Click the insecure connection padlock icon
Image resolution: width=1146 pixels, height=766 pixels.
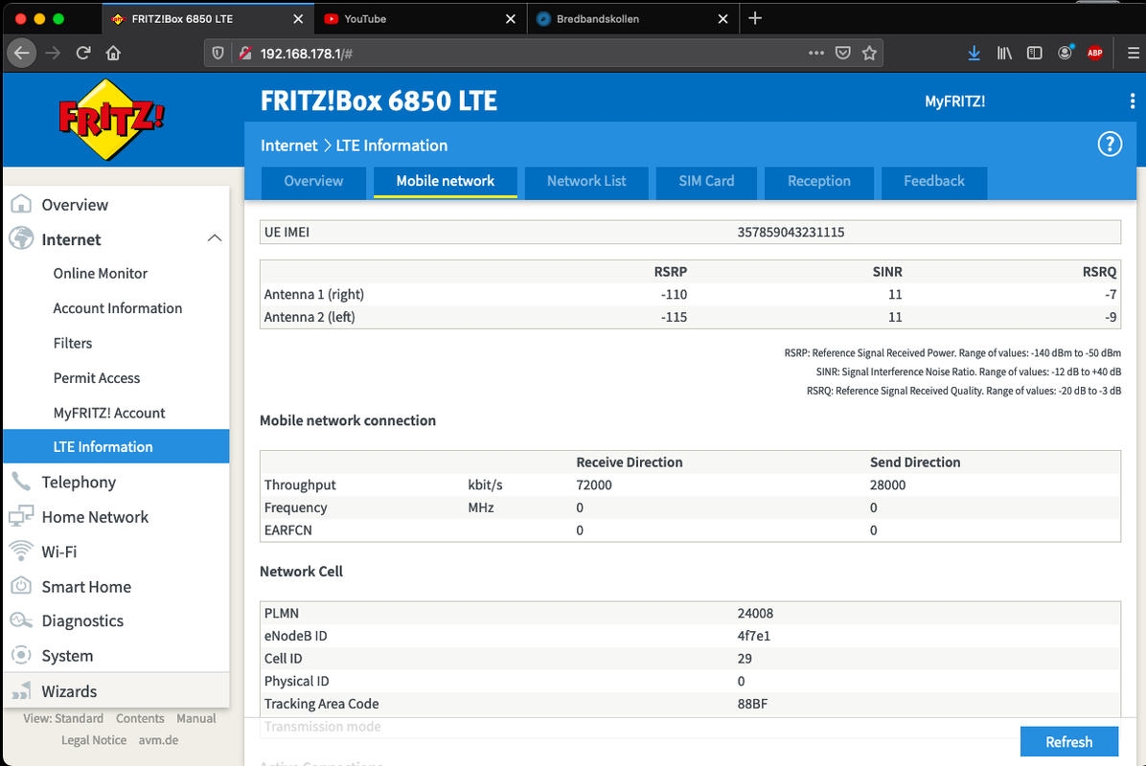(x=245, y=54)
